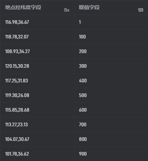The height and width of the screenshot is (161, 148).
Task: Select the cell 113.27,23.13
Action: 37,124
